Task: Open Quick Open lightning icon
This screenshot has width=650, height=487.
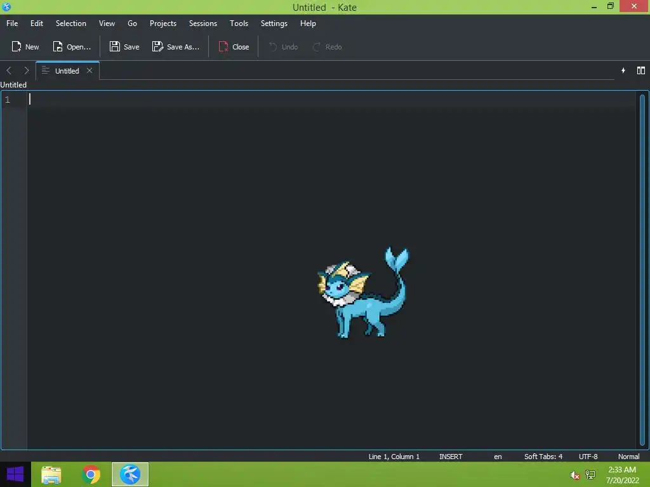Action: [623, 70]
